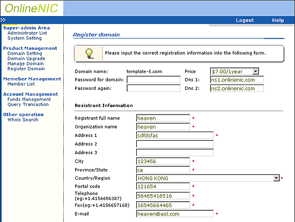Click Super-admin Area heading

pos(26,28)
